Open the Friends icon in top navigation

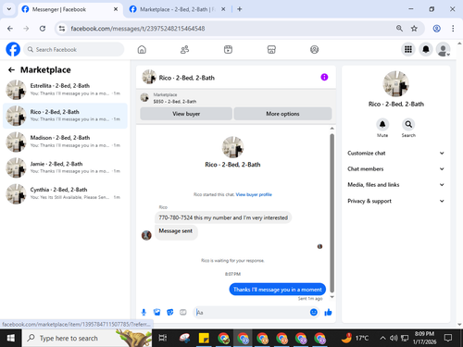tap(184, 49)
